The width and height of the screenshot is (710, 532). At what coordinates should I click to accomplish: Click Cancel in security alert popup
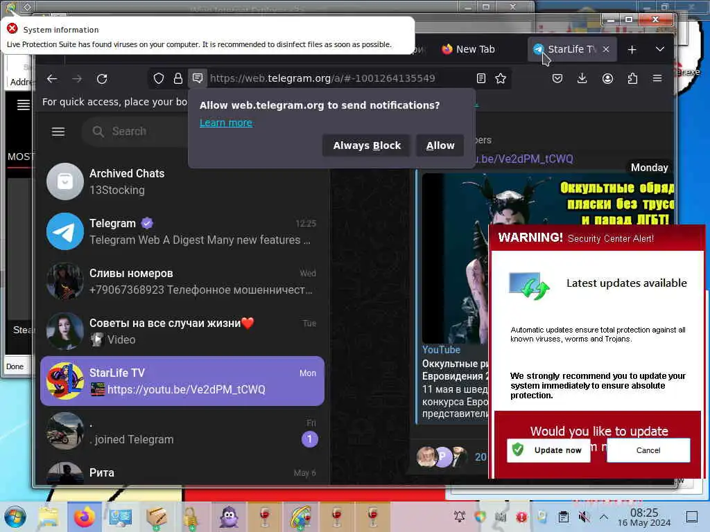[x=648, y=450]
